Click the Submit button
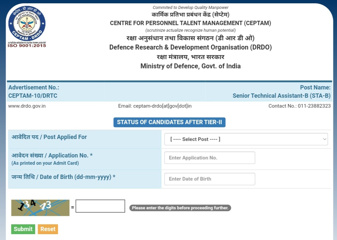This screenshot has width=337, height=240. (x=23, y=229)
